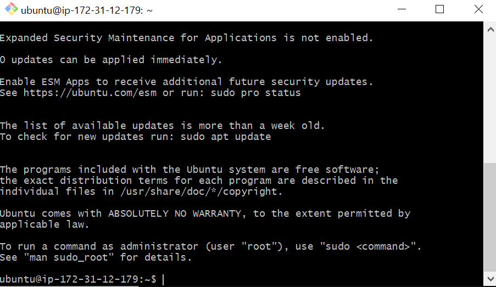Click the scrollbar down arrow
Viewport: 496px width, 287px height.
click(491, 279)
